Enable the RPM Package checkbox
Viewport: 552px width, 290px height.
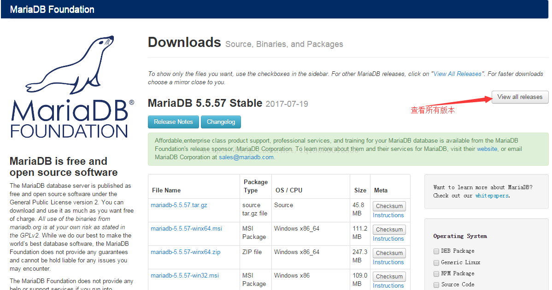click(436, 274)
